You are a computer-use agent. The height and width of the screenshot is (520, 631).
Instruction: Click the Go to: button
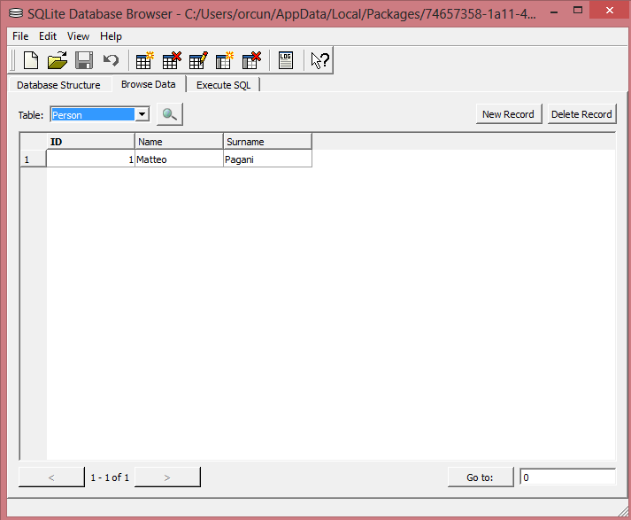(x=480, y=477)
